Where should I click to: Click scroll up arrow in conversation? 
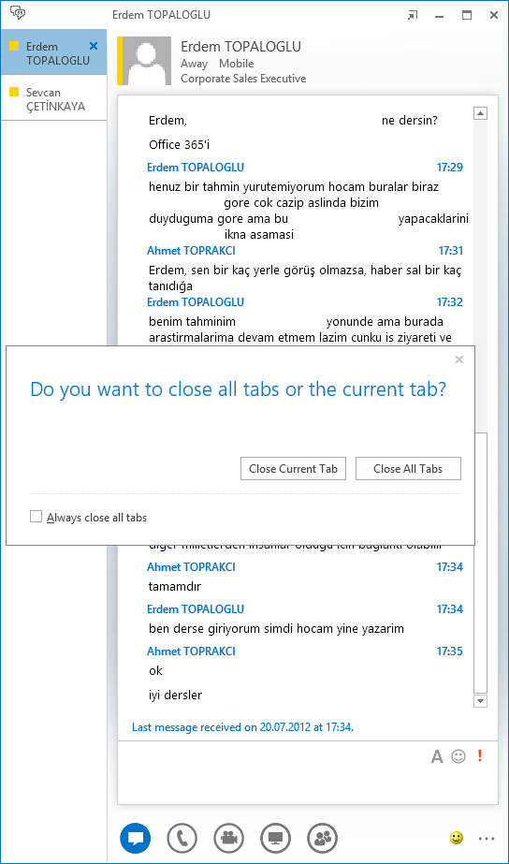(480, 113)
